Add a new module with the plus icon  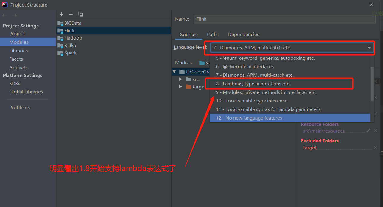coord(61,14)
